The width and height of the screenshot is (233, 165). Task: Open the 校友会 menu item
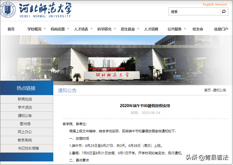click(x=198, y=29)
